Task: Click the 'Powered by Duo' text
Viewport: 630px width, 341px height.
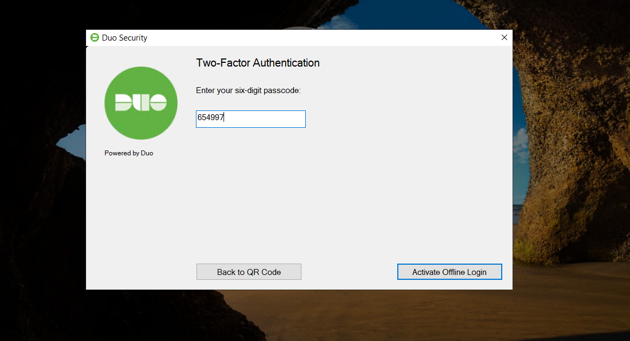Action: 129,153
